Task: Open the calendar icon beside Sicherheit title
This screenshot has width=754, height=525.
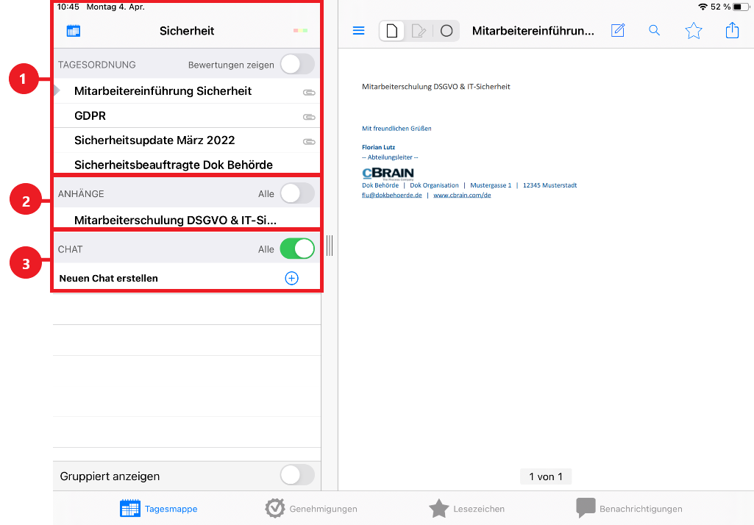Action: coord(73,31)
